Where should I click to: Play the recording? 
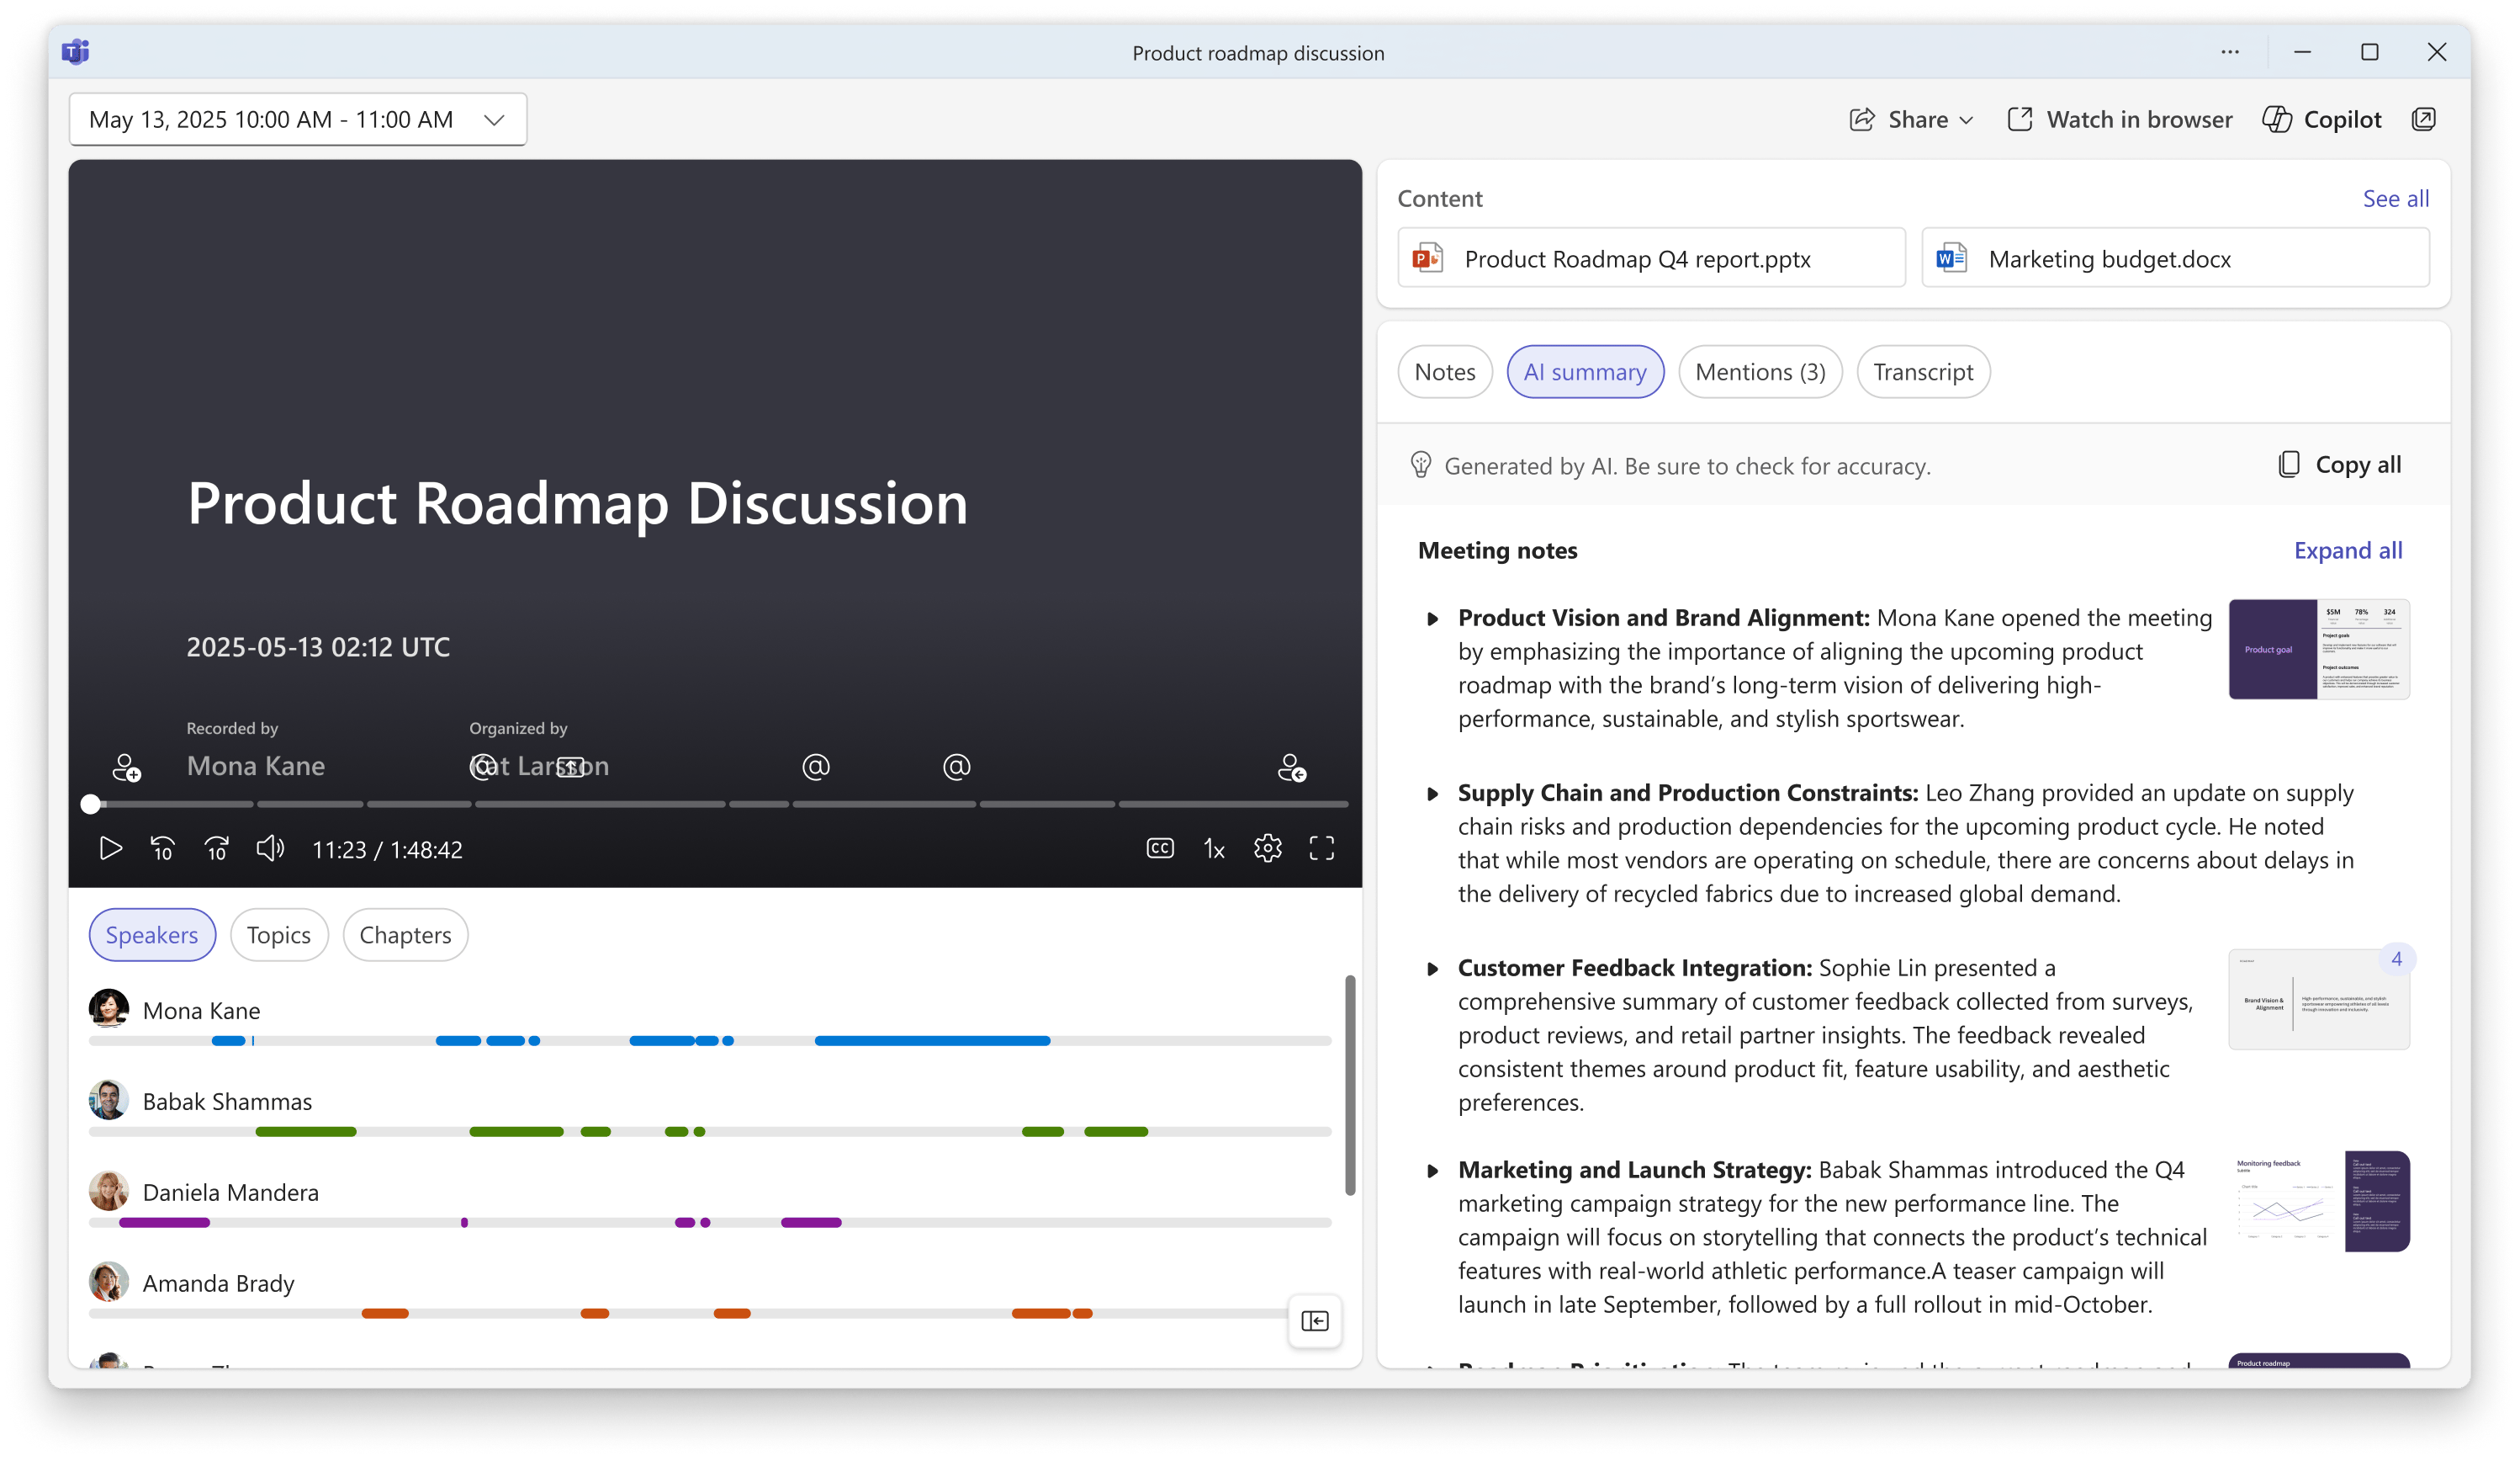coord(111,848)
